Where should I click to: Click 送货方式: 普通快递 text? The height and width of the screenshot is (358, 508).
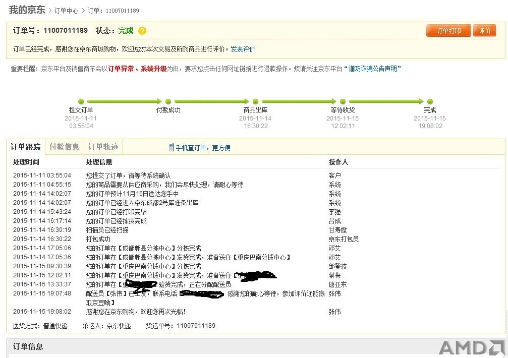pos(40,326)
